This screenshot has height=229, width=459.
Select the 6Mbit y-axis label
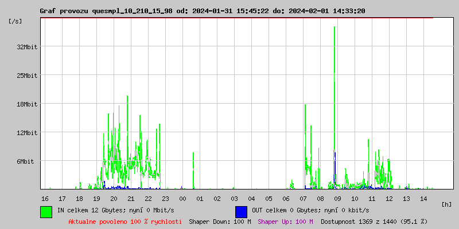click(25, 161)
